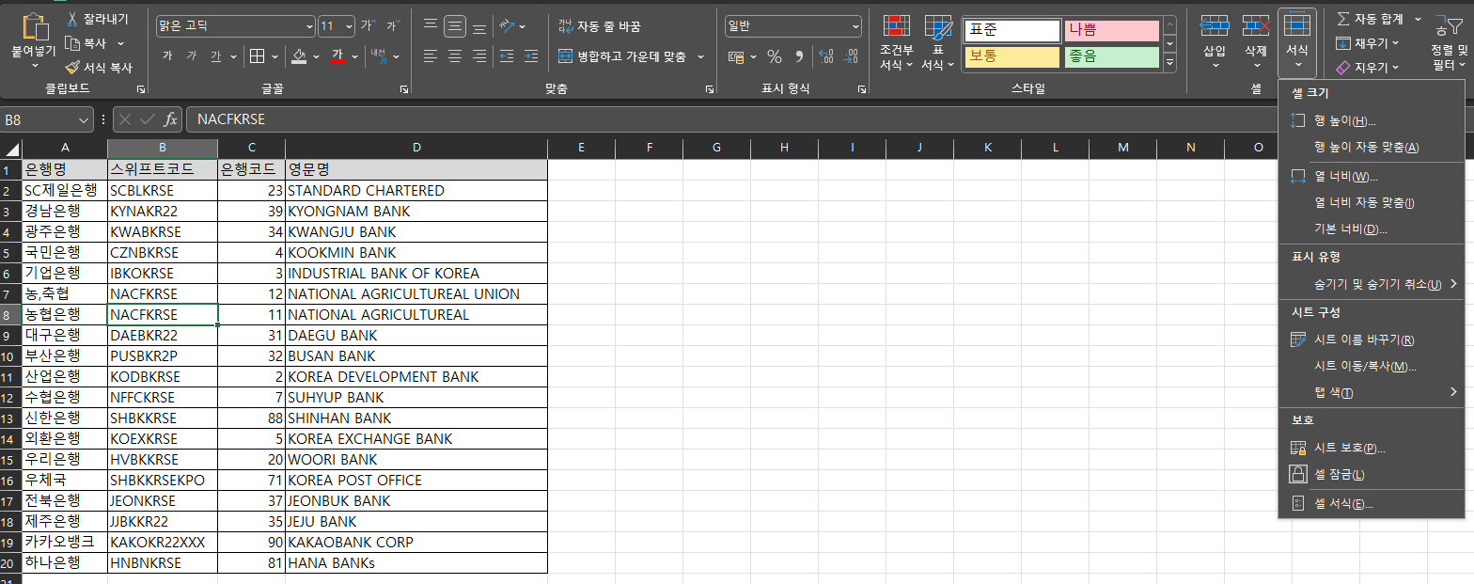This screenshot has height=584, width=1474.
Task: Click the 복사 copy icon
Action: click(72, 43)
